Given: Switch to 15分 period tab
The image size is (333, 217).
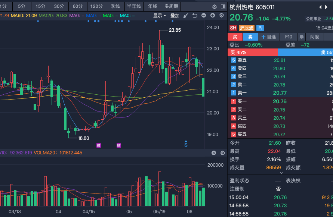Looking at the screenshot, I should (40, 6).
